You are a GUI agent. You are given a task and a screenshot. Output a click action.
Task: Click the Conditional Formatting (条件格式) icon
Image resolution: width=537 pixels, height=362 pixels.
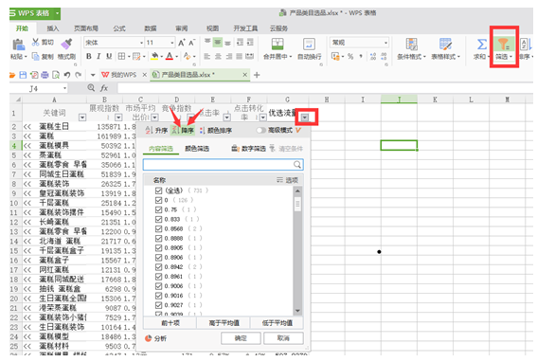[x=411, y=45]
